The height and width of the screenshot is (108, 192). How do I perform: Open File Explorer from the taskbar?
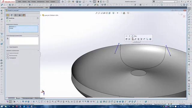pyautogui.click(x=6, y=106)
